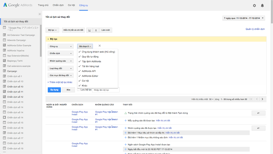Viewport: 273px width, 154px height.
Task: Collapse the left sidebar with double-arrow icon
Action: pos(39,14)
